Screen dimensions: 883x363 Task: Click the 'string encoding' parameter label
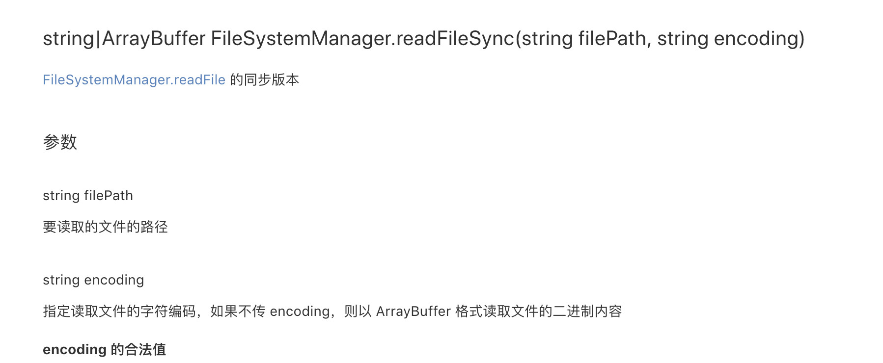pos(93,280)
